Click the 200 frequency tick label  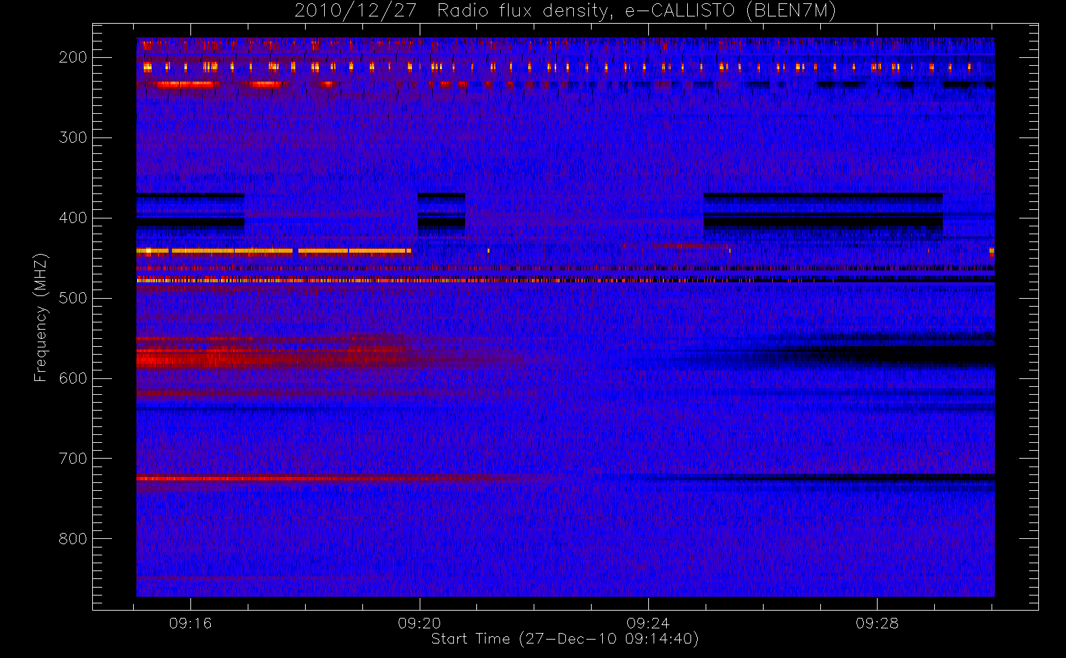point(73,57)
